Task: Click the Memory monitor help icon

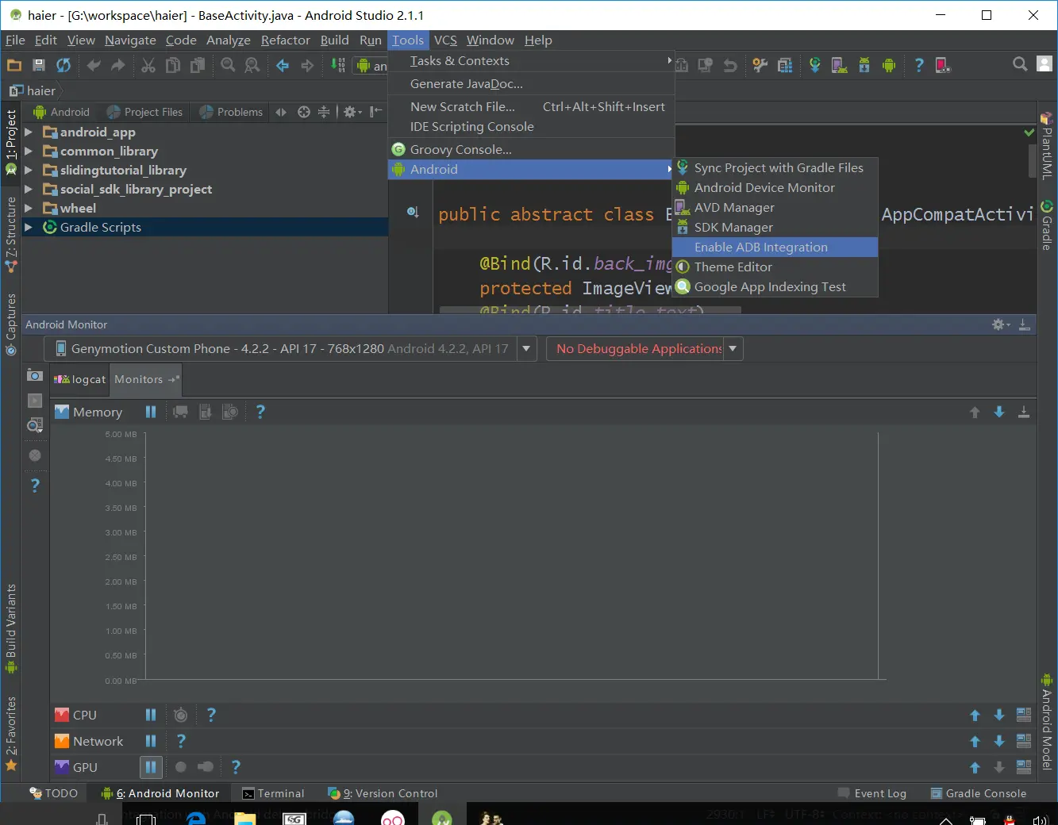Action: (260, 412)
